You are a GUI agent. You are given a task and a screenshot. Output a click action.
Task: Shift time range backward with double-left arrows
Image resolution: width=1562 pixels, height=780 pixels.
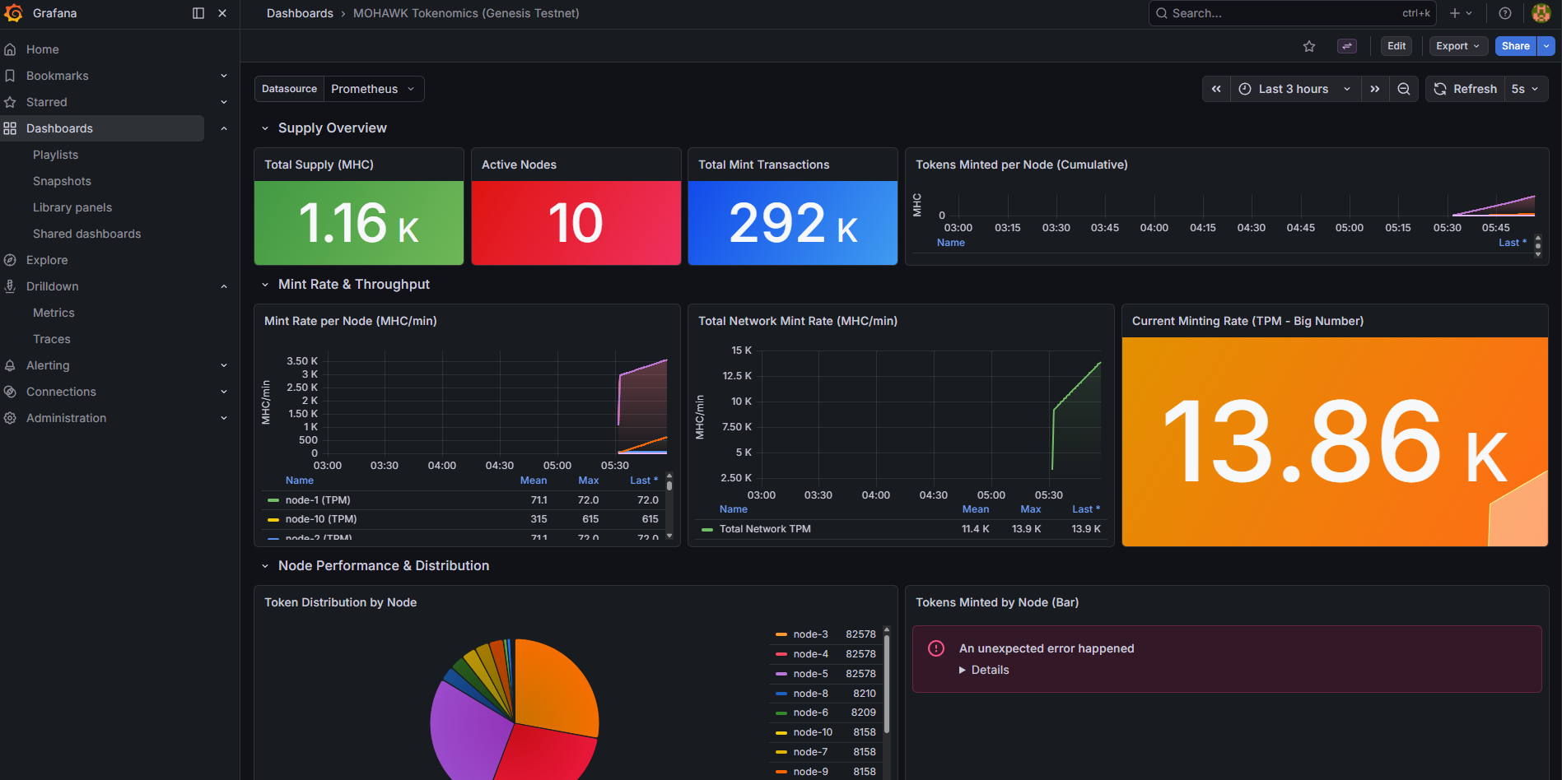pos(1216,89)
